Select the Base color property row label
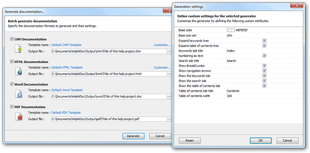Screen dimensions: 310x153 pyautogui.click(x=185, y=30)
